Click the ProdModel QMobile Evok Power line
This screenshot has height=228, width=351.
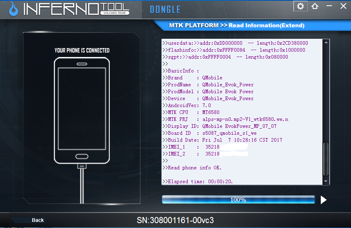coord(208,92)
